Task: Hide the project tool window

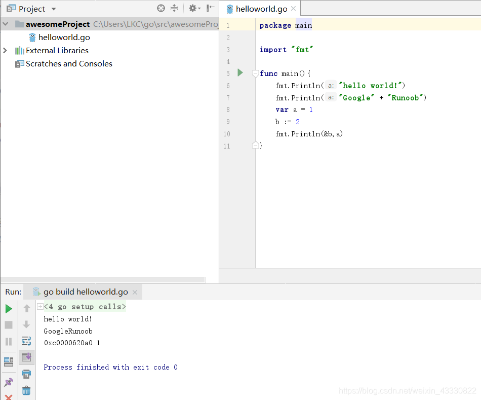Action: pos(211,8)
